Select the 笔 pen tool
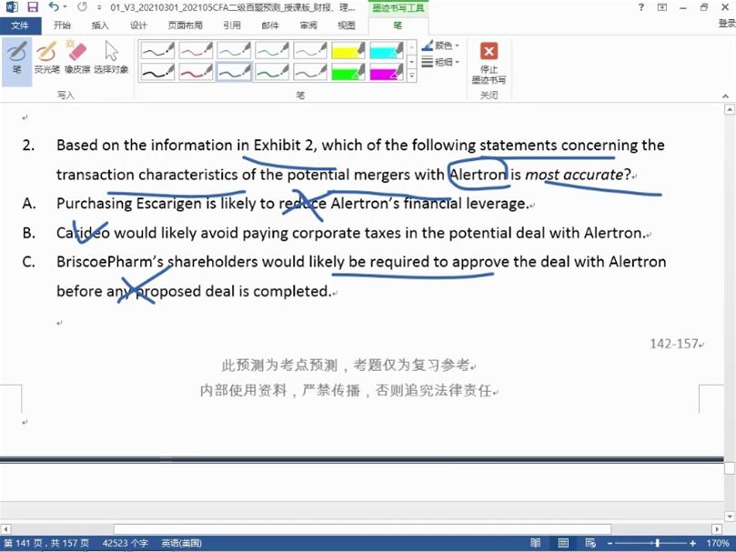This screenshot has width=736, height=552. pyautogui.click(x=17, y=57)
